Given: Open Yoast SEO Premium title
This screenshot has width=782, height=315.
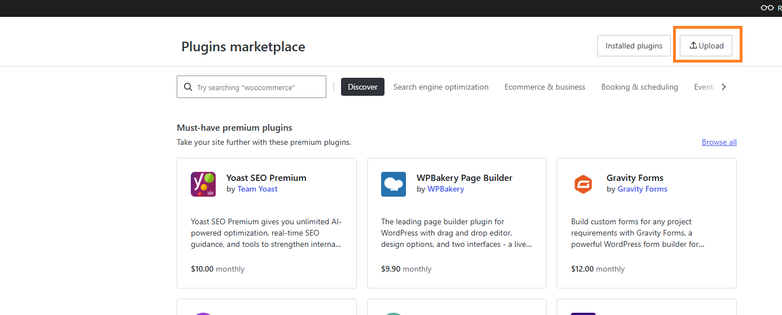Looking at the screenshot, I should (x=267, y=178).
